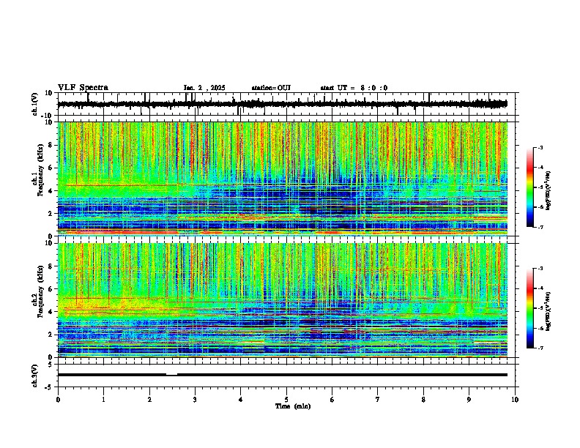This screenshot has height=448, width=580.
Task: Click the "Time (min)" x-axis label
Action: 293,406
